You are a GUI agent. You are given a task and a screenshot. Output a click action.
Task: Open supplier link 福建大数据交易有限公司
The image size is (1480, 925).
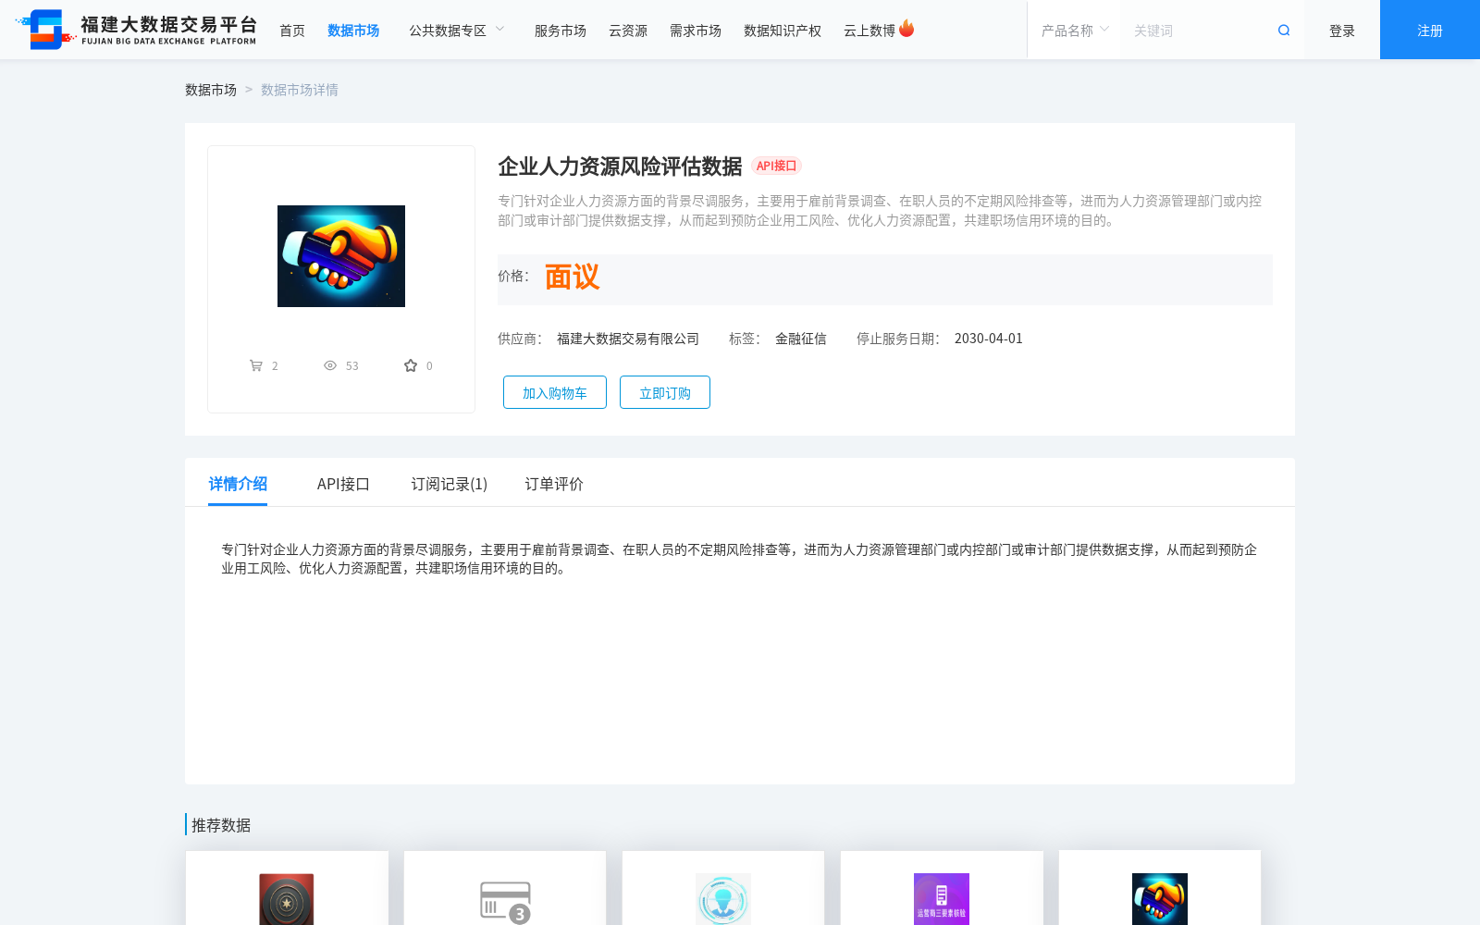(627, 339)
